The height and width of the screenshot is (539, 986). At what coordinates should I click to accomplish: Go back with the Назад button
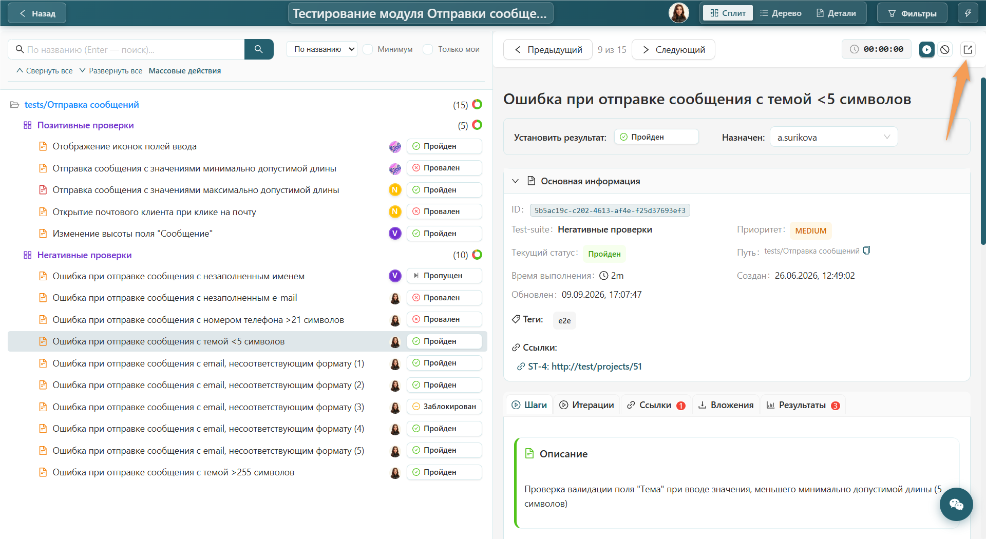point(37,13)
